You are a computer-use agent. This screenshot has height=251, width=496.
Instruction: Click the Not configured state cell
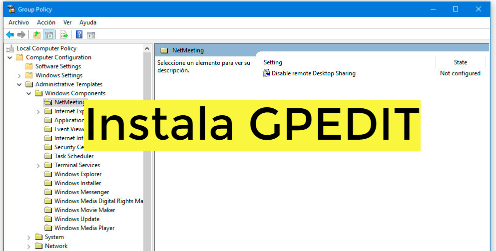[460, 73]
